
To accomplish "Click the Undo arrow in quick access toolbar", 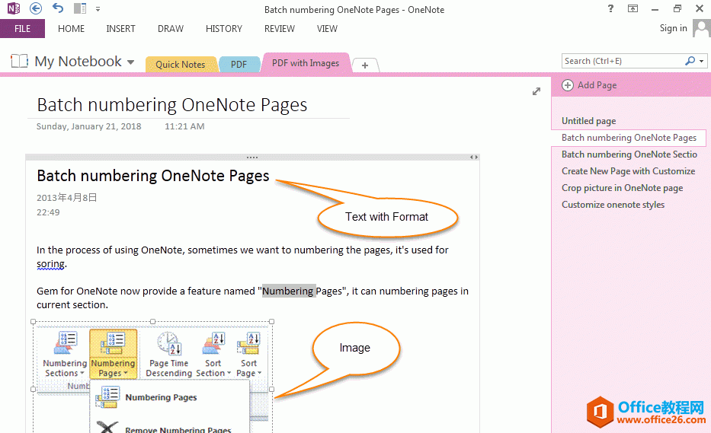I will 58,8.
